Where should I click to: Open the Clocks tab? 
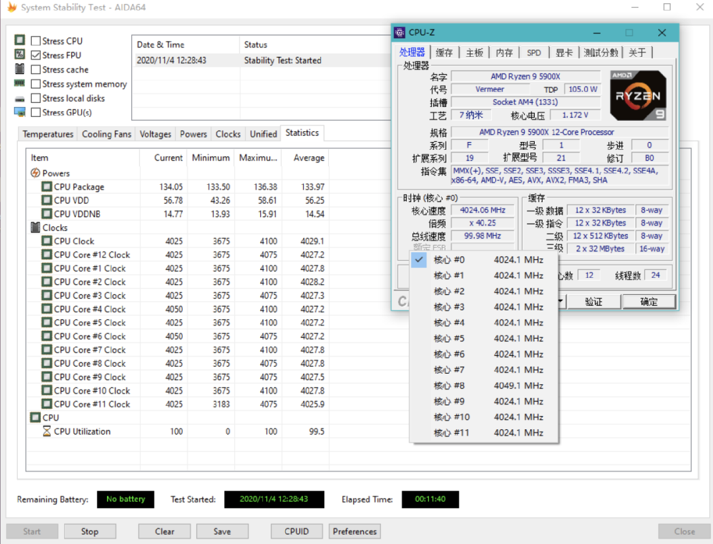[x=228, y=134]
